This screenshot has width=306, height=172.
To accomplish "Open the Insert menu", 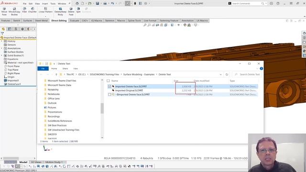I will [45, 3].
